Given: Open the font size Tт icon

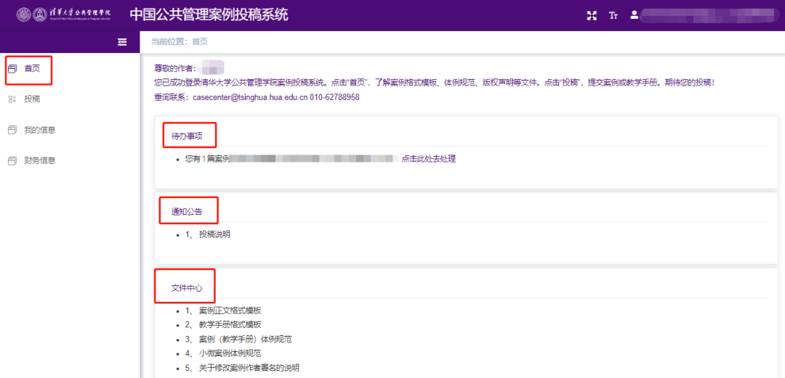Looking at the screenshot, I should tap(613, 15).
